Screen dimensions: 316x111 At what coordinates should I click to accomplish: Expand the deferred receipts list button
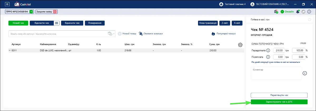click(x=57, y=23)
